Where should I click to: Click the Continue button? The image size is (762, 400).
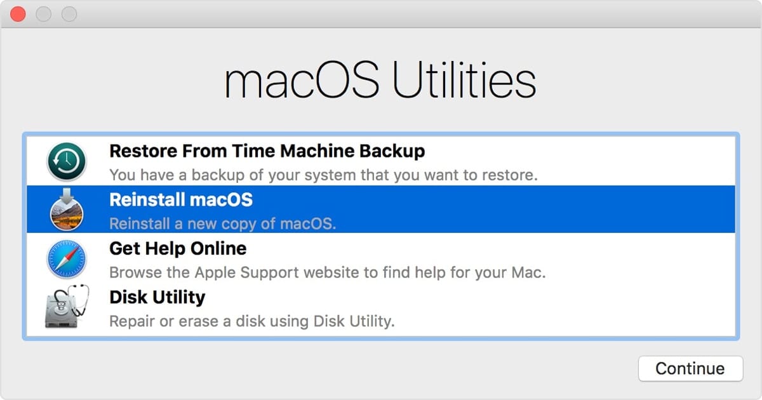pyautogui.click(x=690, y=368)
